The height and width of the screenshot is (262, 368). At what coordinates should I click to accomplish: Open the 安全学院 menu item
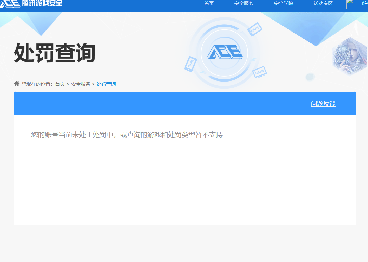tap(283, 4)
